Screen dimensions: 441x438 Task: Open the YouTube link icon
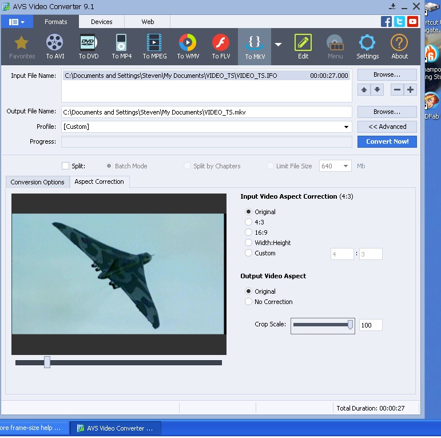[x=412, y=22]
